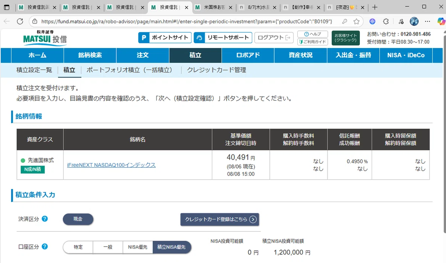Close the 8/7(木)水星 tab
Viewport: 446px width, 263px height.
tap(275, 7)
